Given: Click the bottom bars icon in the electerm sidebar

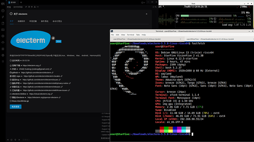Looking at the screenshot, I should tap(3, 61).
